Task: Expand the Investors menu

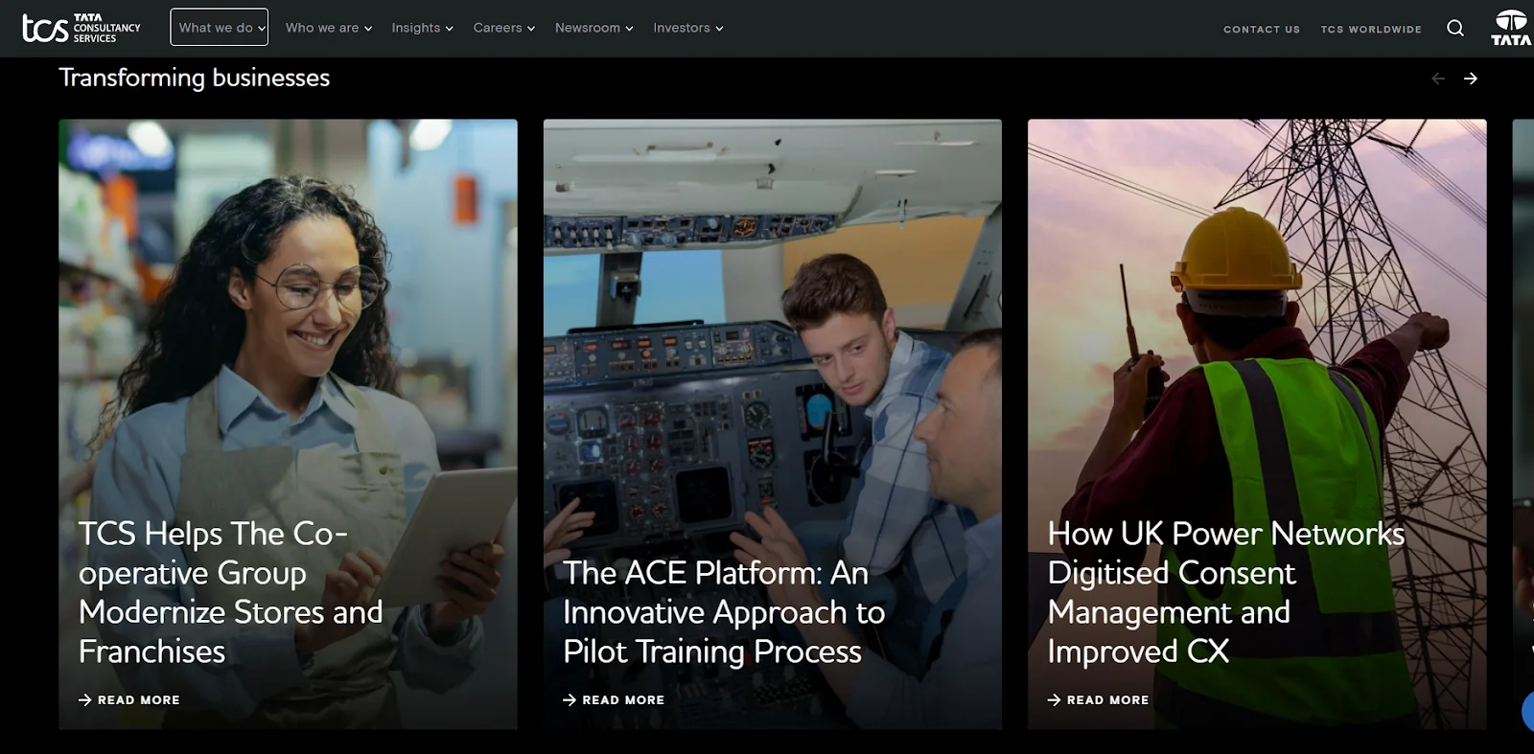Action: tap(688, 28)
